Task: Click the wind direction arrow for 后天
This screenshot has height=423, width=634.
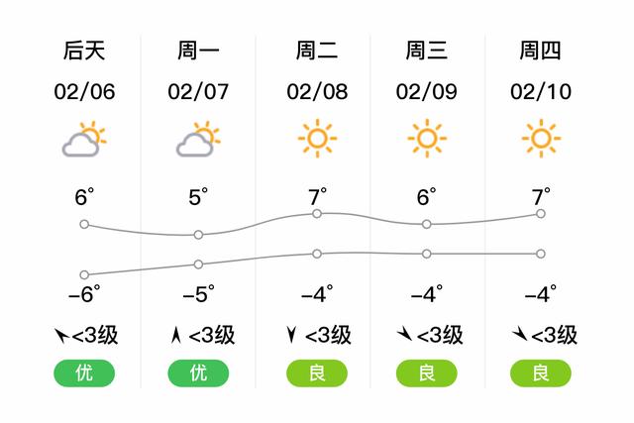Action: tap(61, 335)
